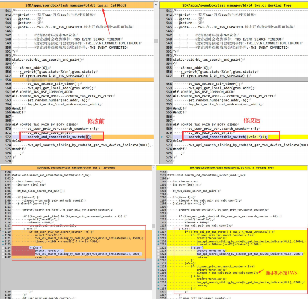This screenshot has width=308, height=299.
Task: Click scroll-up arrow beside the lower 2ef09dd9 header
Action: (154, 167)
